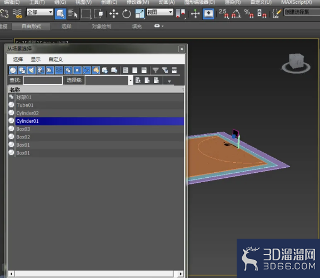Select the Box03 row

point(99,129)
